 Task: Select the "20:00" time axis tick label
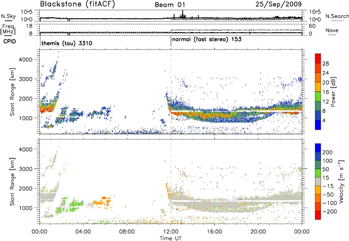pos(258,232)
